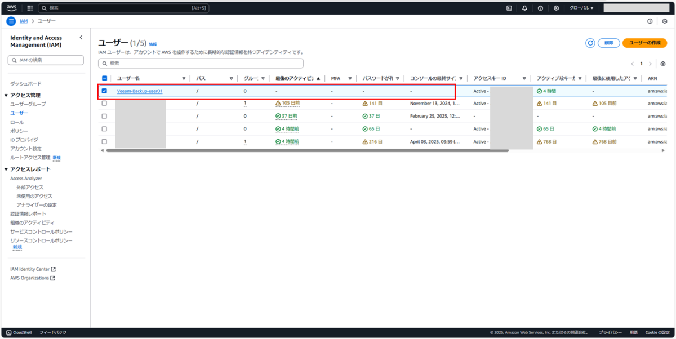Click the 削除 button
Viewport: 676px width, 339px height.
pos(609,43)
